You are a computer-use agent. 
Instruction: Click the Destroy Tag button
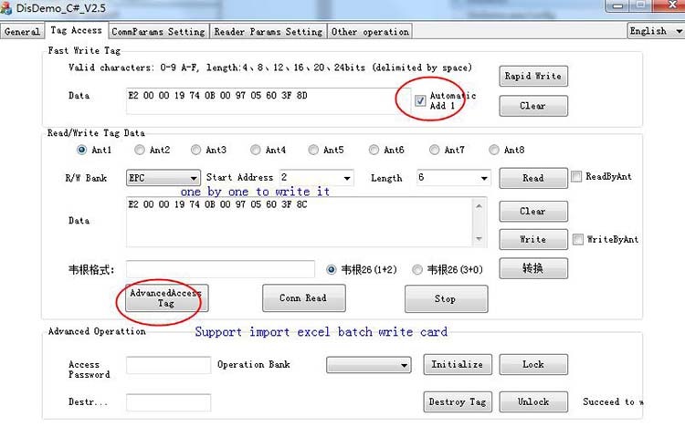[x=458, y=401]
